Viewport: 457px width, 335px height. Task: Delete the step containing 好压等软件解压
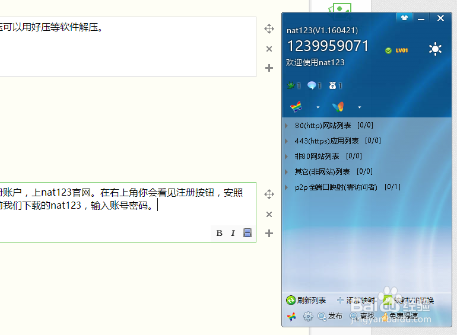[269, 49]
